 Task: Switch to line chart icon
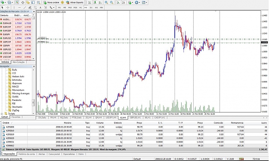(x=100, y=3)
